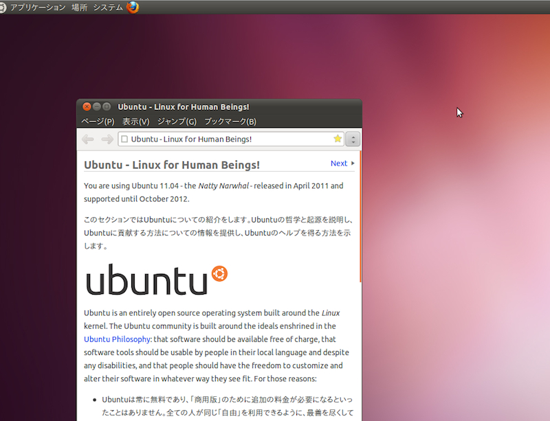Click the Ubuntu logo icon in the panel corner
550x421 pixels.
(2, 8)
